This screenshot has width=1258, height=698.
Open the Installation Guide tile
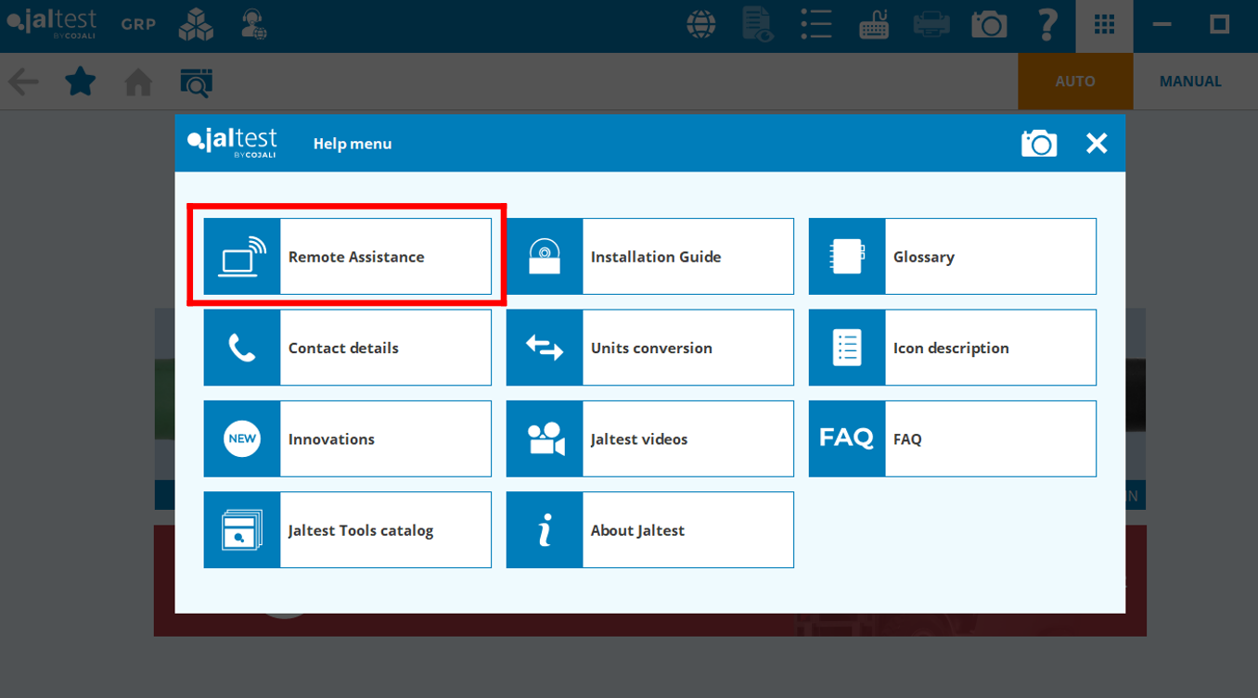point(649,257)
